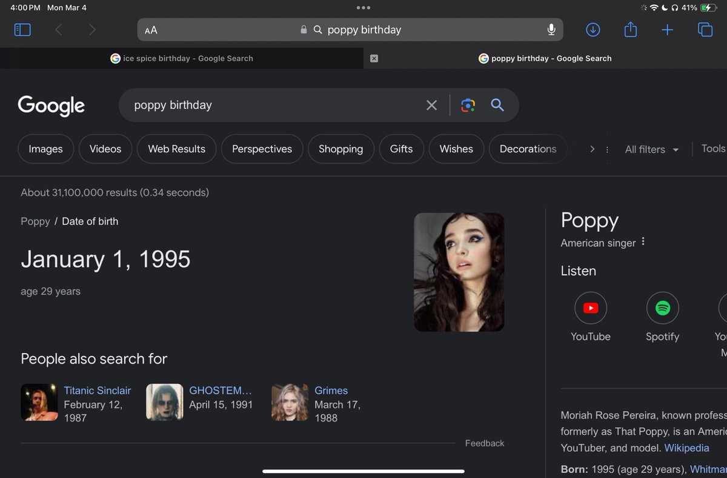This screenshot has height=478, width=727.
Task: Open the Share sheet icon
Action: pos(631,29)
